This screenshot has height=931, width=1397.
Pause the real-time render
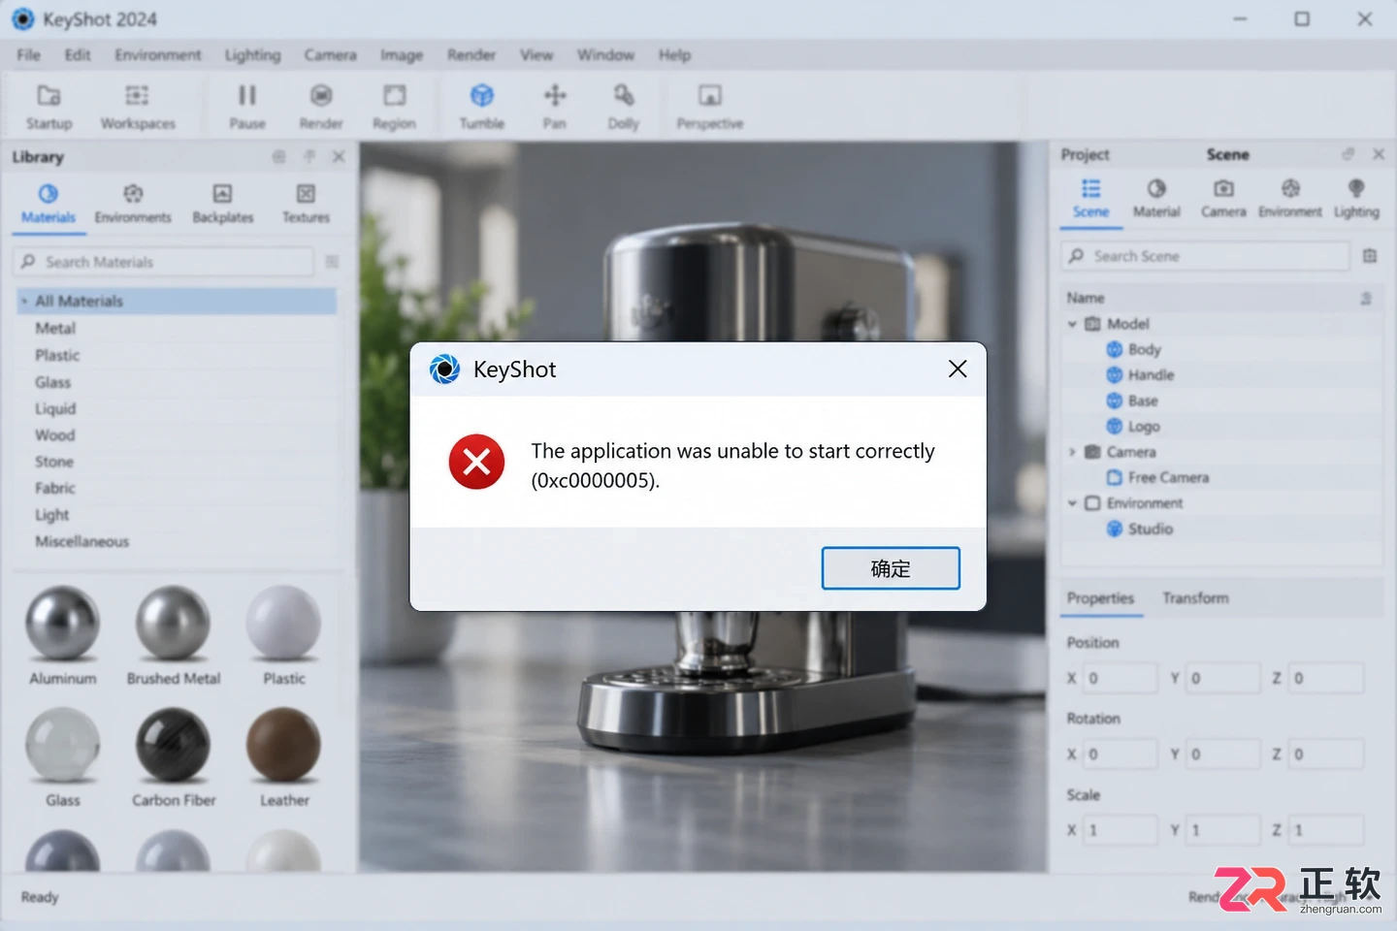(x=247, y=107)
